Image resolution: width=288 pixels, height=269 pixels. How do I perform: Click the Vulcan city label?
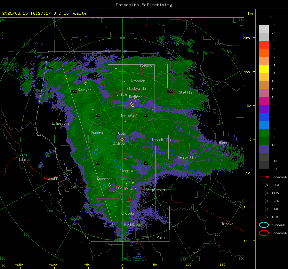click(163, 238)
